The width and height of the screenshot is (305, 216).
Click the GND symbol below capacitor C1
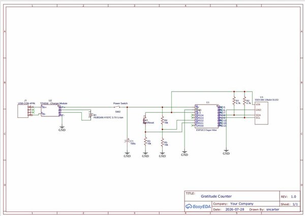pos(127,155)
